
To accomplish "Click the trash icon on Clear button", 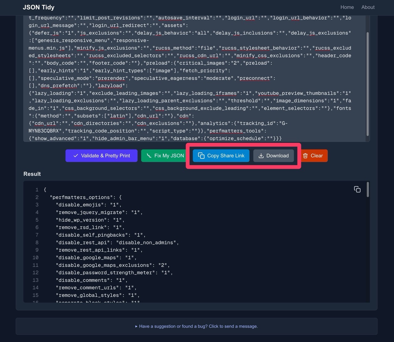I will (x=305, y=156).
